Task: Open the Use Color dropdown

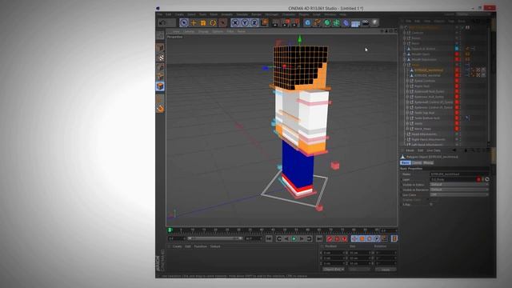Action: (459, 194)
